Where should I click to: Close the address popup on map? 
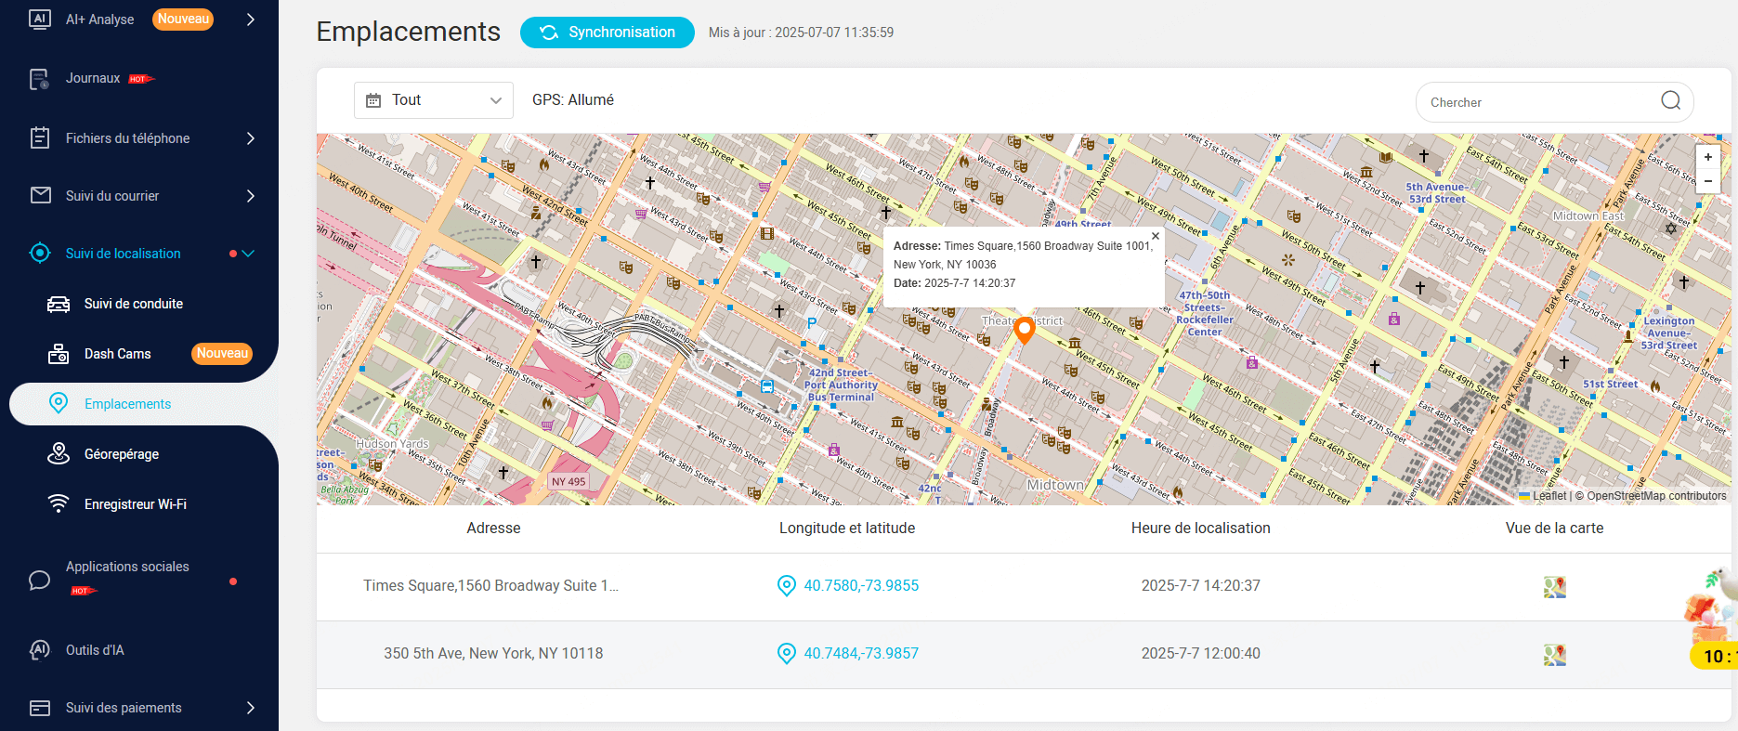pos(1156,236)
